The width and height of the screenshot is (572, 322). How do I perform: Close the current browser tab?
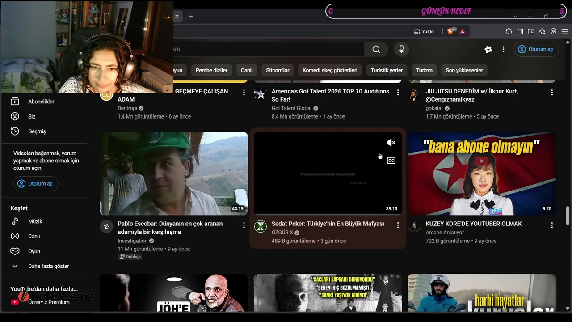point(177,17)
